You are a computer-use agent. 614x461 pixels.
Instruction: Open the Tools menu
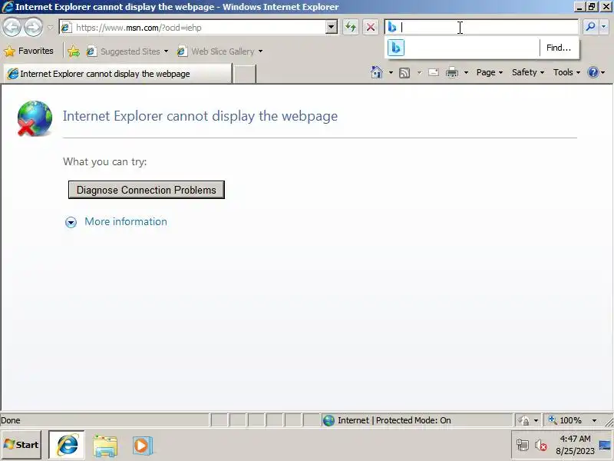(x=566, y=72)
